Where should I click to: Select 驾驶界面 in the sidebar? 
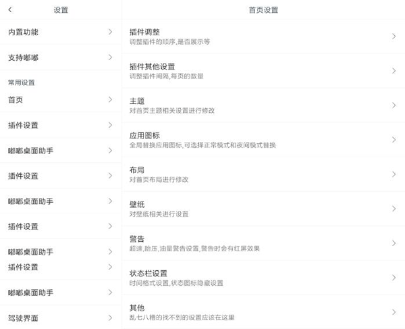24,318
